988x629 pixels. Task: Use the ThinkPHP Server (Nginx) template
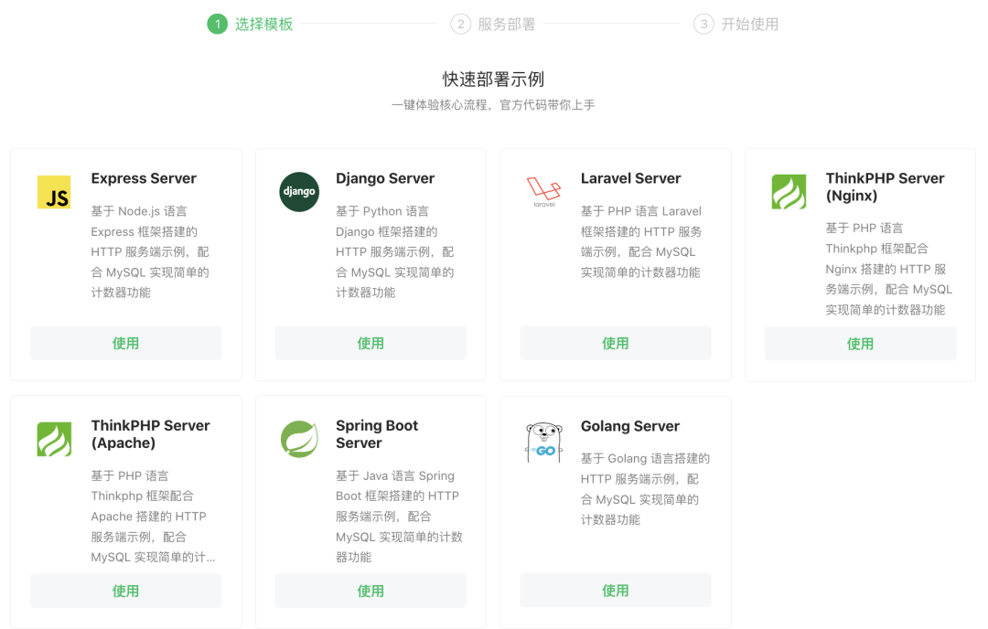pyautogui.click(x=860, y=344)
